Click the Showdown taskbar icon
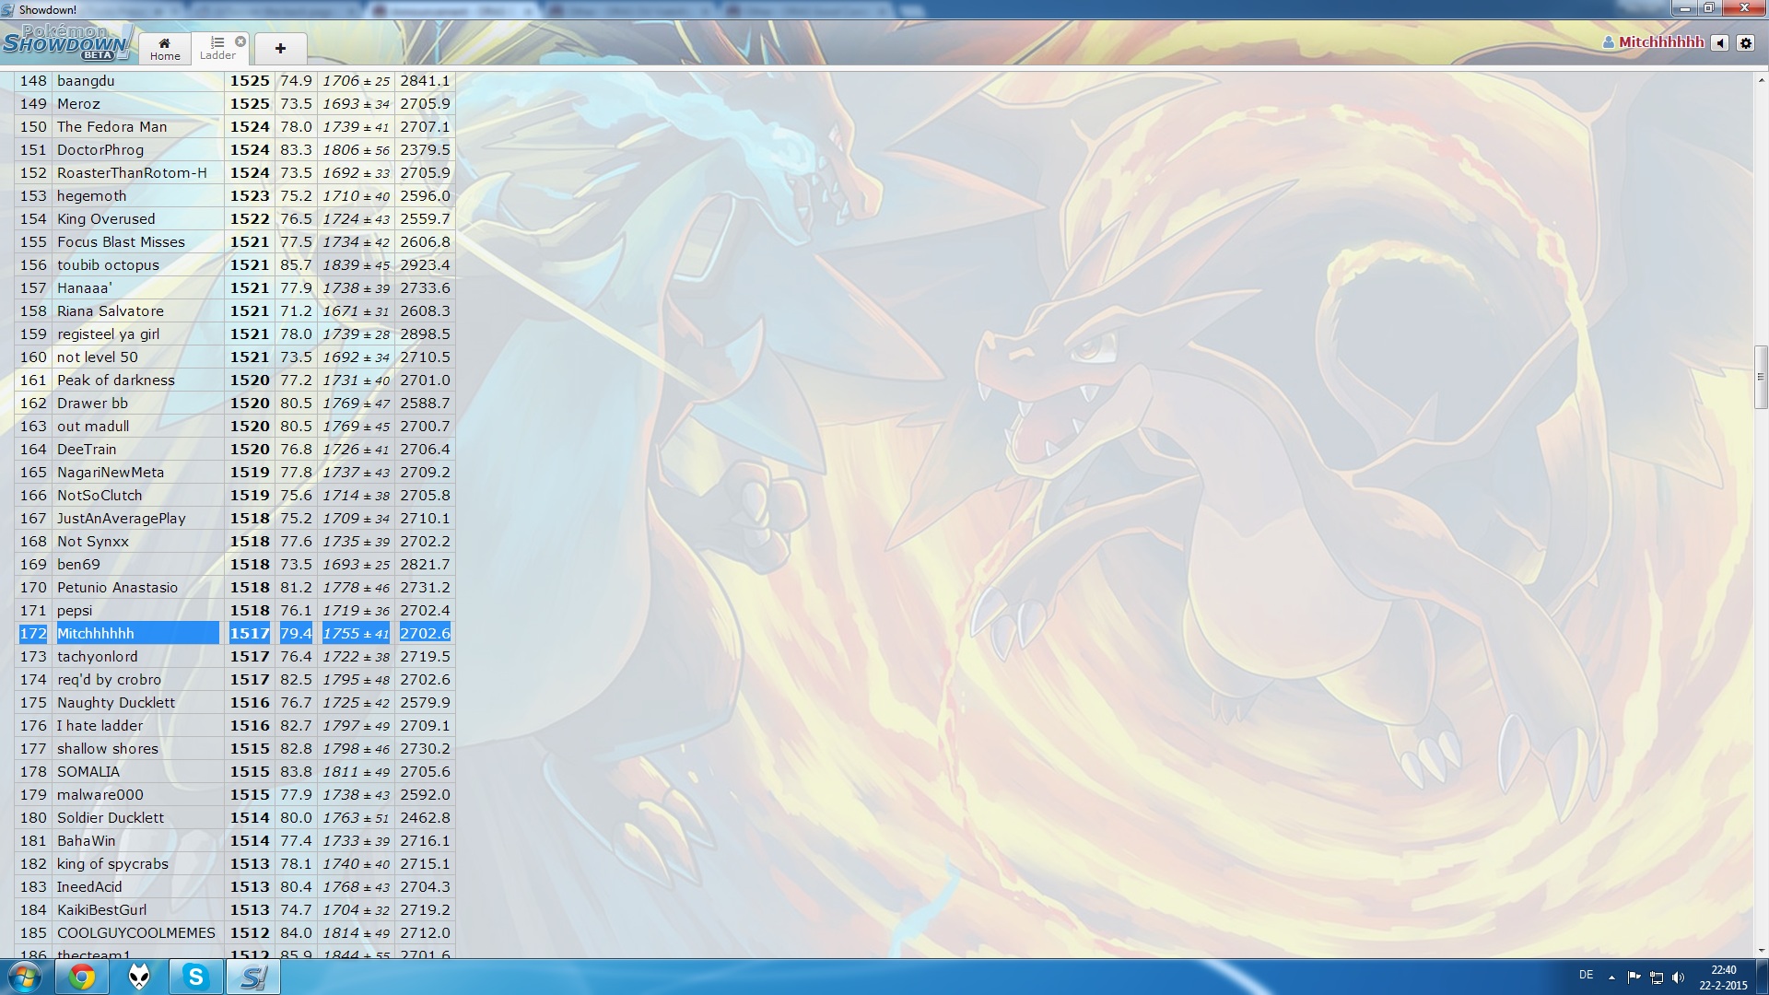1769x995 pixels. click(252, 977)
